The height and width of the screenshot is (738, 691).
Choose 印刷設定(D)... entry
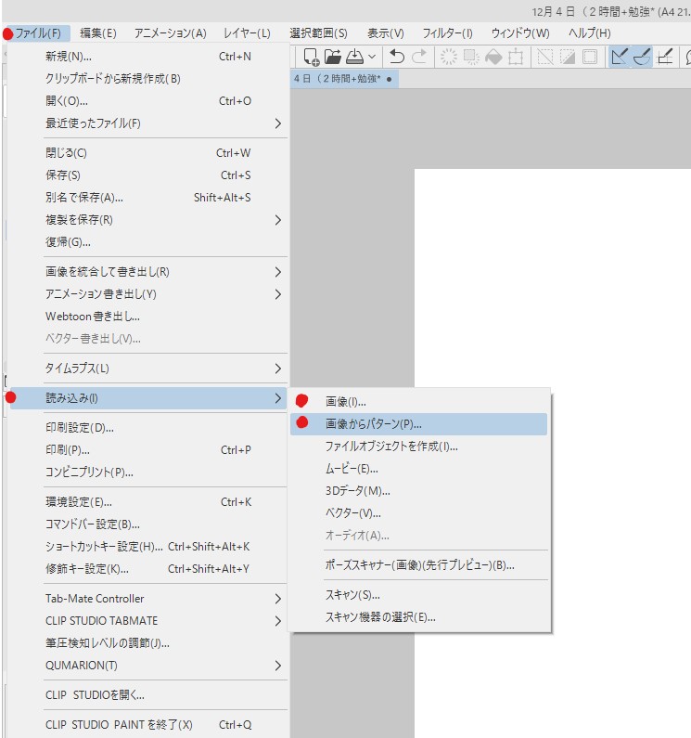coord(148,428)
